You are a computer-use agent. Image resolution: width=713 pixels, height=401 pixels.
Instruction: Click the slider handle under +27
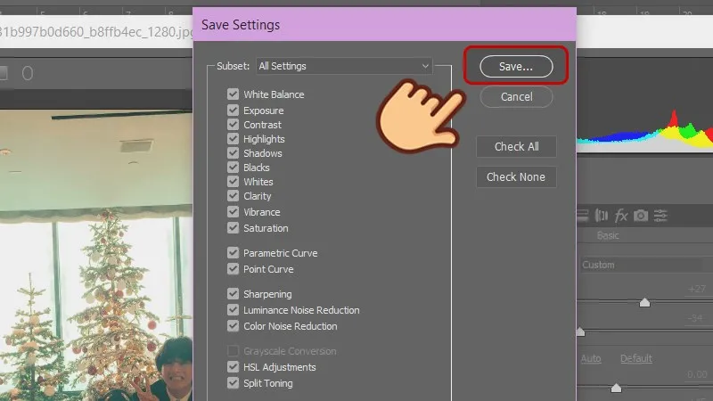tap(644, 303)
